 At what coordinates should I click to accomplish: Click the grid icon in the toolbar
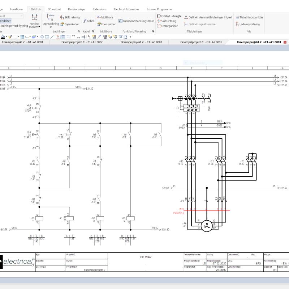click(x=22, y=37)
